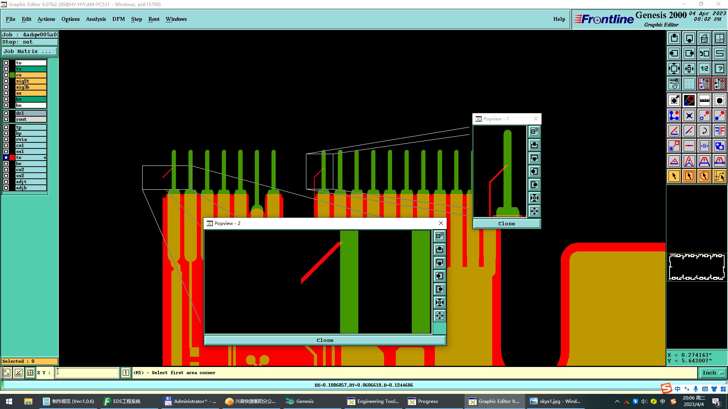
Task: Click the delete feature X icon
Action: (x=689, y=116)
